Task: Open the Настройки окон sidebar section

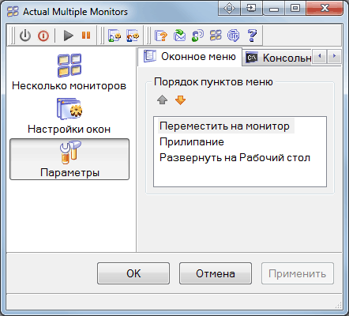Action: [69, 116]
